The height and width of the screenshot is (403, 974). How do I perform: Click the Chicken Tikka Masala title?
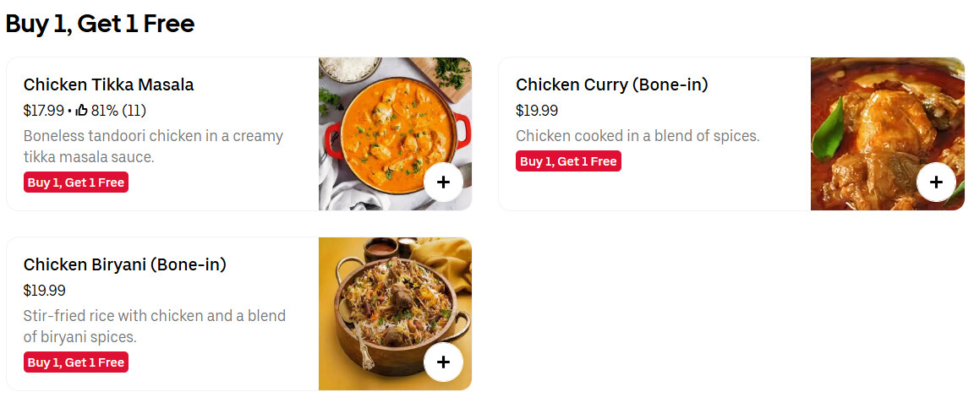coord(108,84)
